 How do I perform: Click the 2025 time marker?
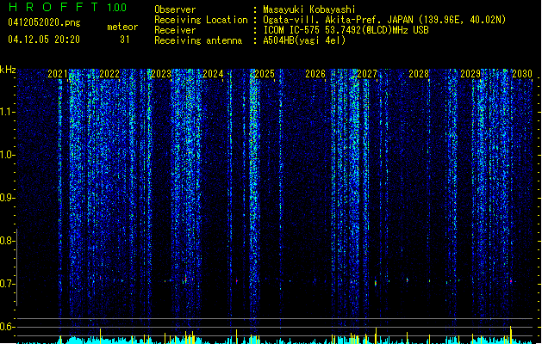[265, 74]
